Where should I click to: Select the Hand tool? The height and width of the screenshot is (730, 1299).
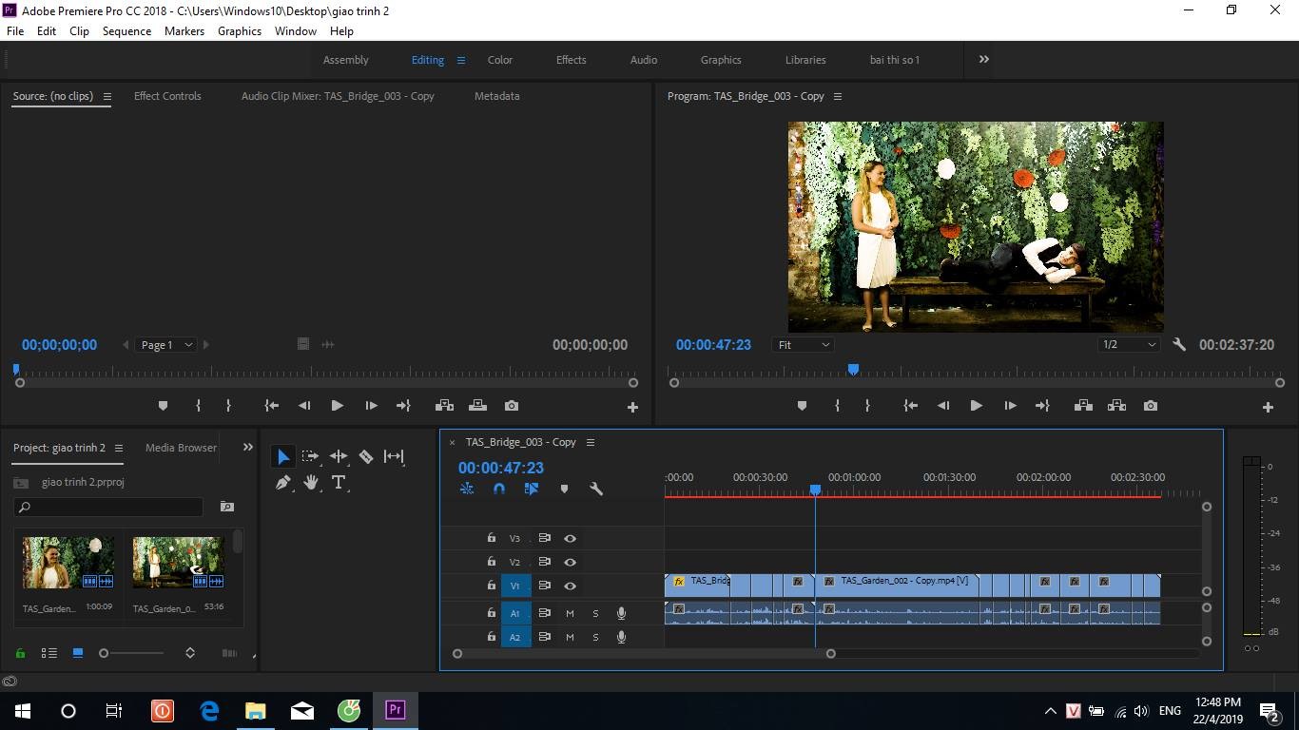point(311,483)
